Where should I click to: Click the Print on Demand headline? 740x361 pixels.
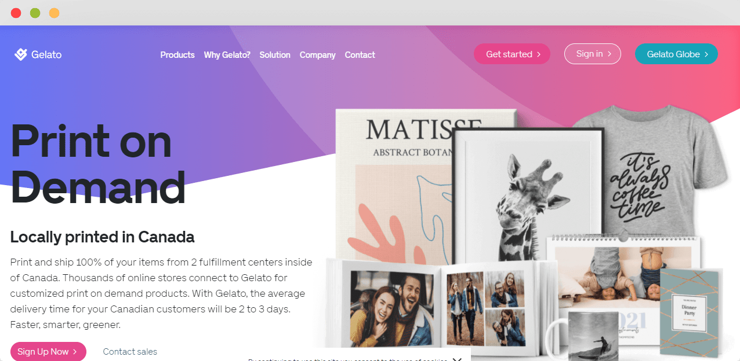click(98, 165)
